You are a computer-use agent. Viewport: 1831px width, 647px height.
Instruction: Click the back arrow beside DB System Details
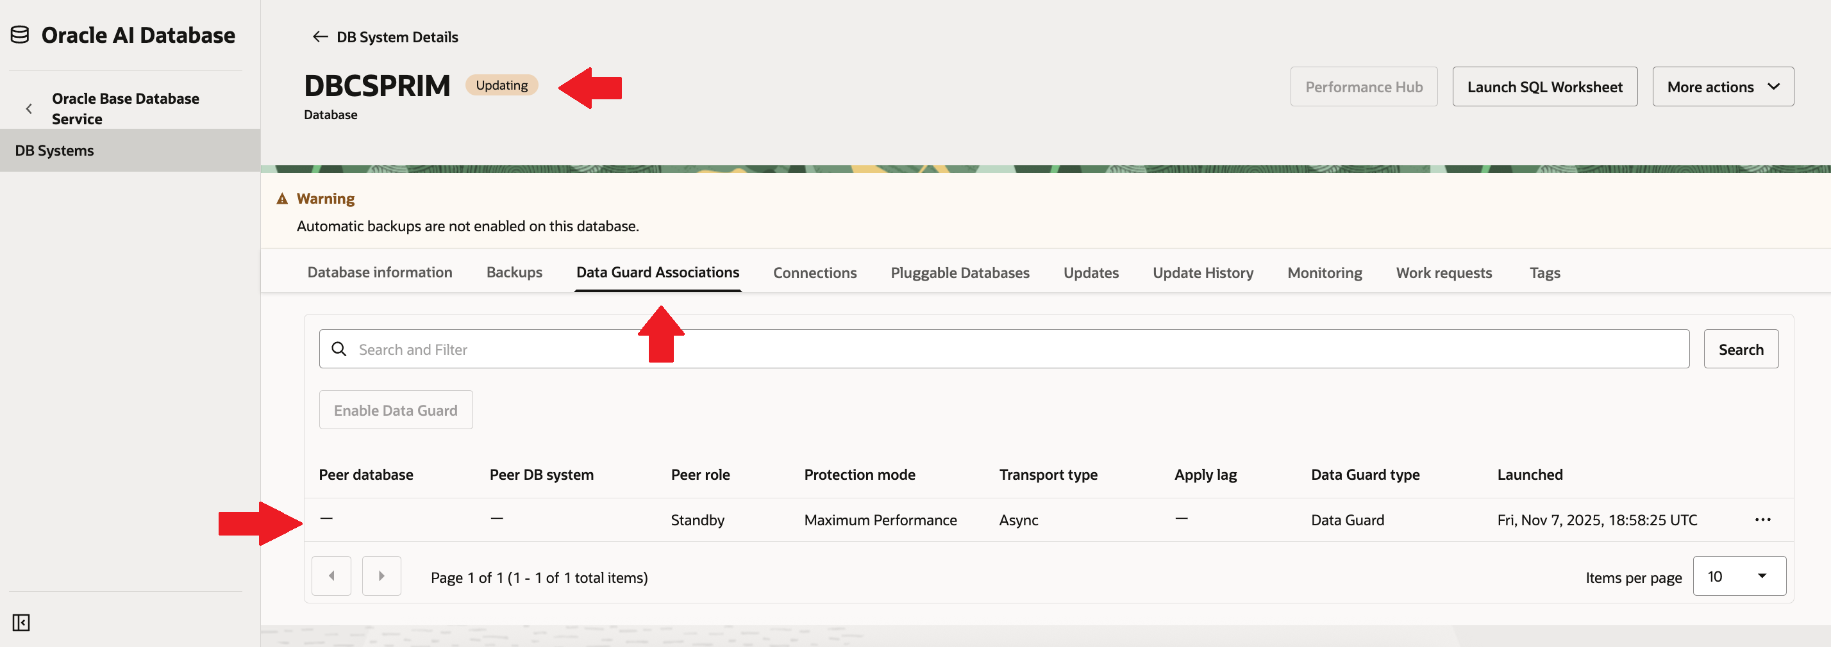coord(320,37)
